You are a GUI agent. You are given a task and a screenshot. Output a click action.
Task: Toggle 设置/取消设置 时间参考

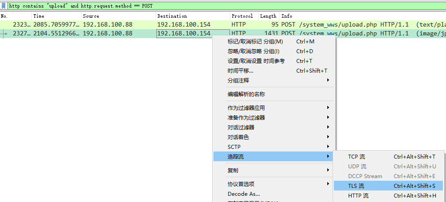click(256, 61)
